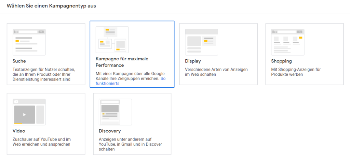
Task: Click the 'Kampagne für maximale Performance' title
Action: click(122, 62)
